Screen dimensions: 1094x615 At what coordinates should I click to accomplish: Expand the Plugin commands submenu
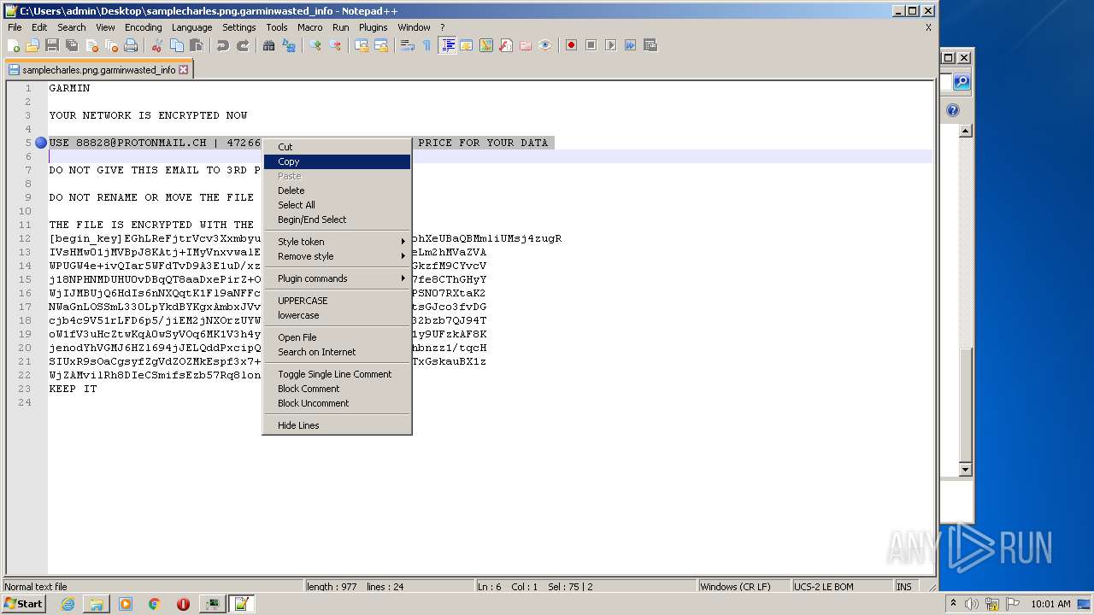click(x=337, y=278)
